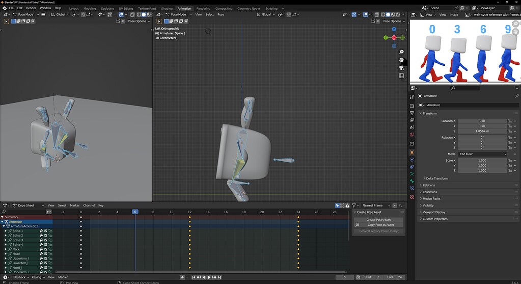Click the End frame field showing 24
The height and width of the screenshot is (284, 521).
coord(395,277)
